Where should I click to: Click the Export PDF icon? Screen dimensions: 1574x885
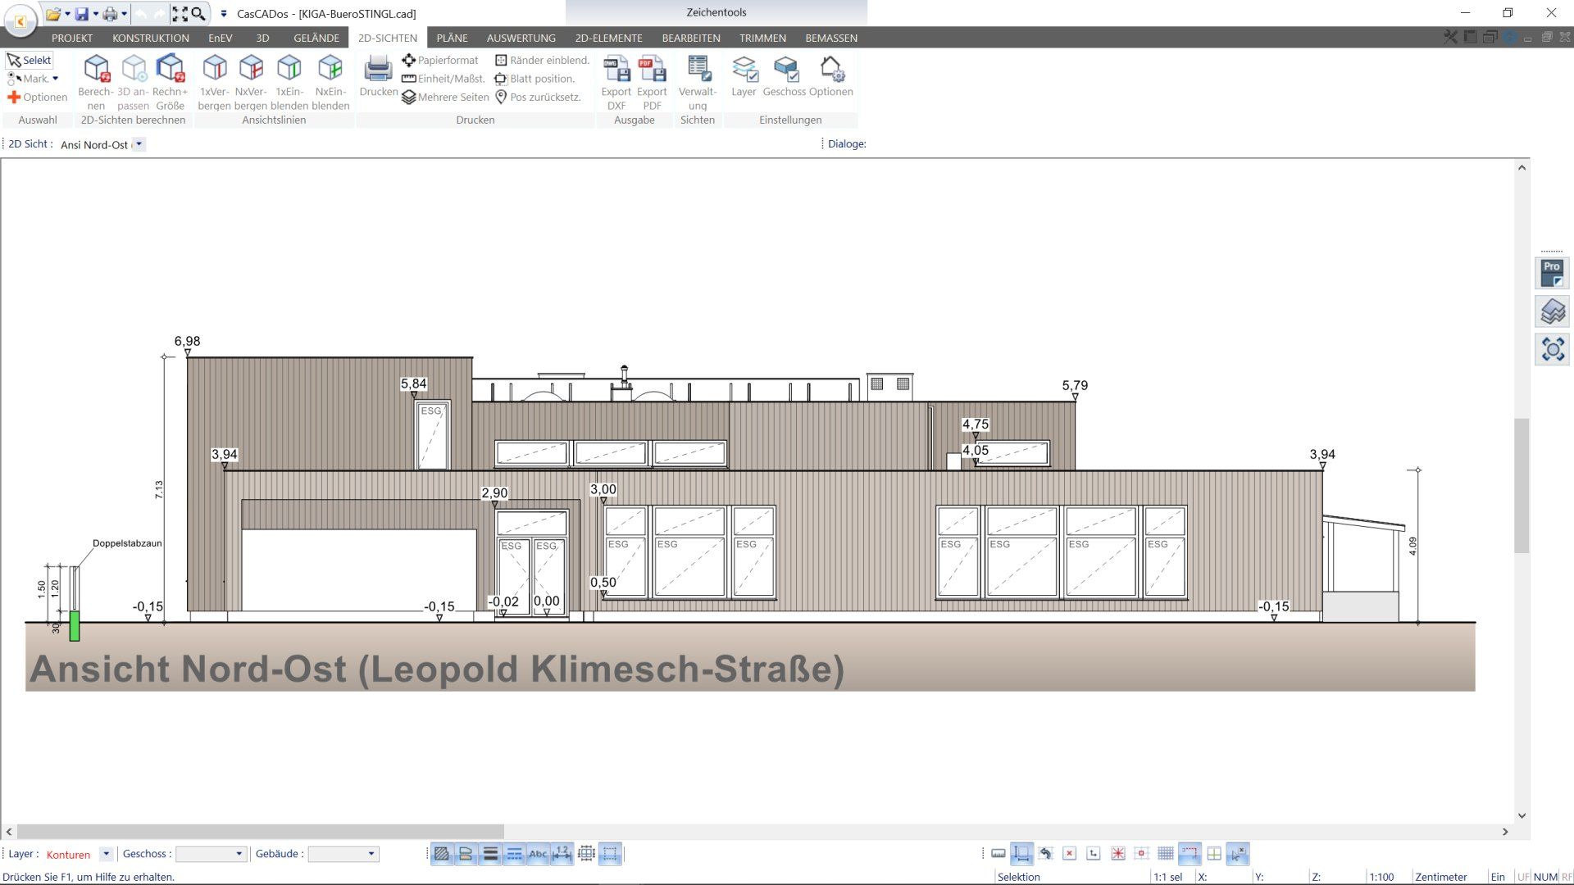tap(652, 70)
